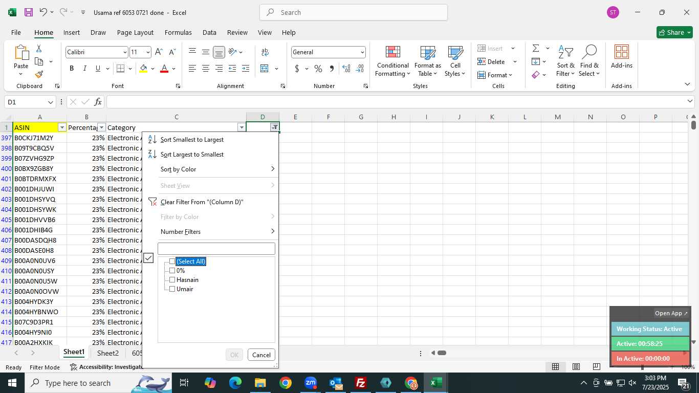Expand the Number Filters submenu
The width and height of the screenshot is (699, 393).
[217, 231]
